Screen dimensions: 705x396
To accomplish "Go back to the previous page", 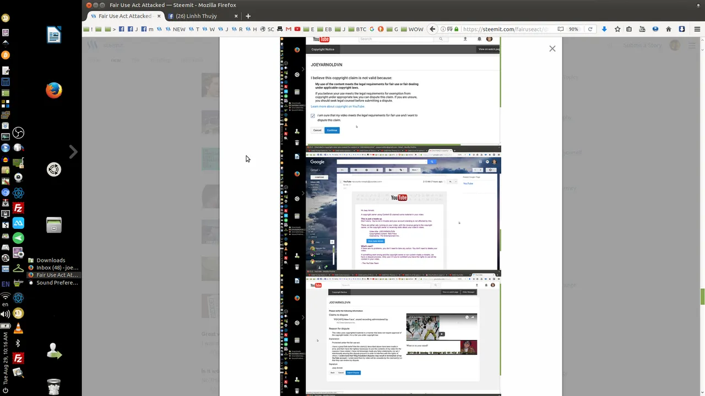I will coord(433,29).
